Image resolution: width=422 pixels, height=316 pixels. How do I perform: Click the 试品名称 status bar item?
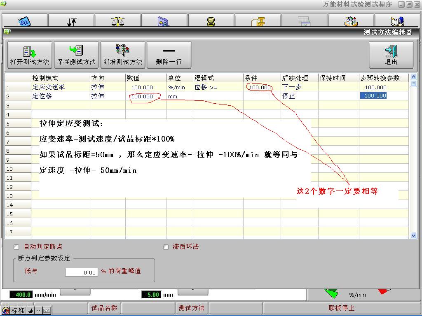point(104,308)
